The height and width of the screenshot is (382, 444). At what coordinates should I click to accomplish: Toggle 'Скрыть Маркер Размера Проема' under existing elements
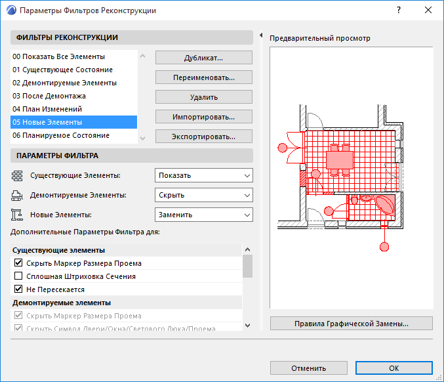(18, 263)
